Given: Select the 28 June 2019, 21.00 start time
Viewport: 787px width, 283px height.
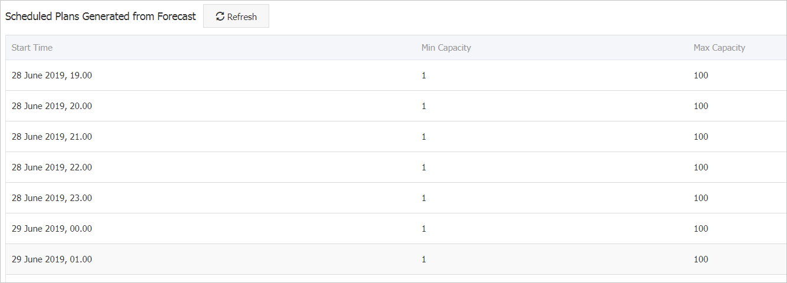Looking at the screenshot, I should coord(52,137).
